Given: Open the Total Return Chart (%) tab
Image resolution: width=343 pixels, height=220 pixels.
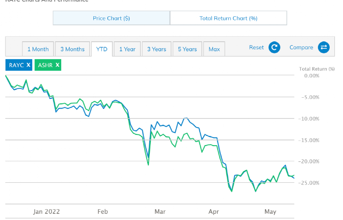Looking at the screenshot, I should (228, 18).
